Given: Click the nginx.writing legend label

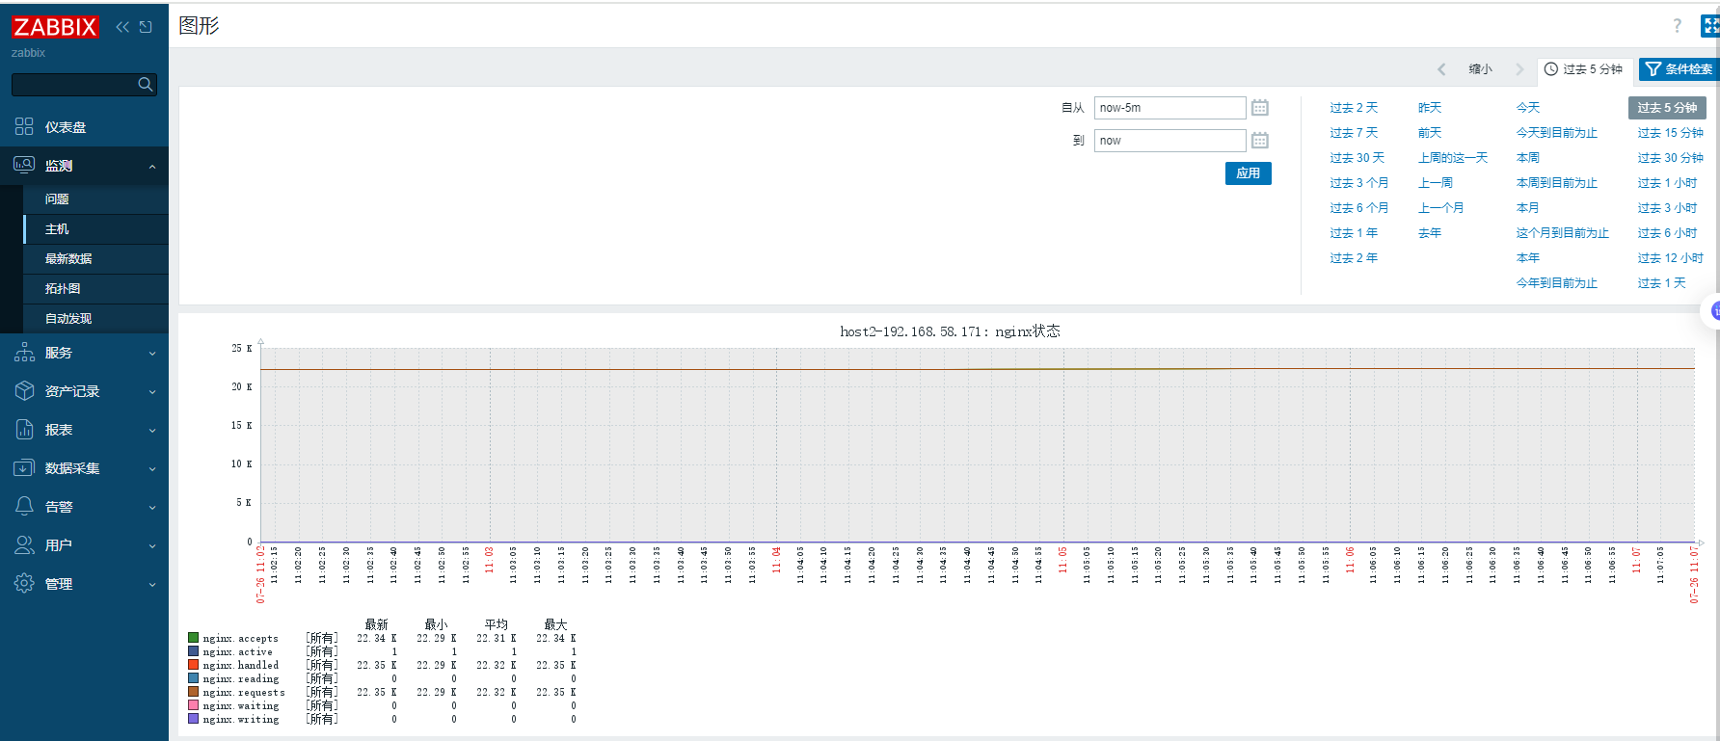Looking at the screenshot, I should tap(241, 719).
